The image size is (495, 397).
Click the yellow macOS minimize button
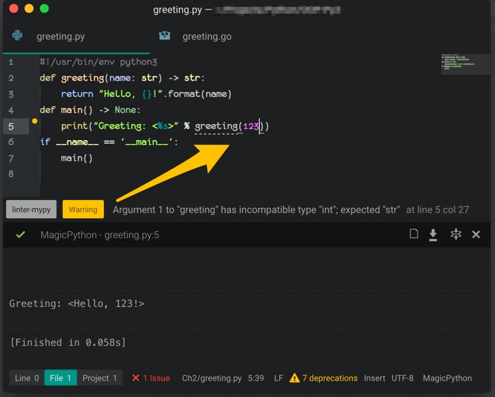[29, 8]
